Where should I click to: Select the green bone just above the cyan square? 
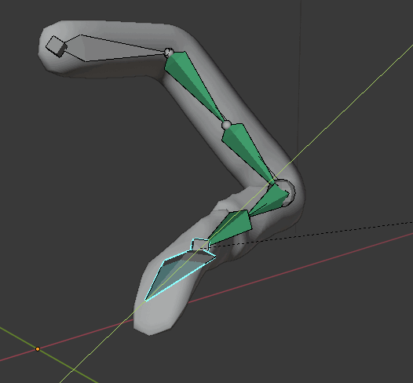tap(230, 227)
